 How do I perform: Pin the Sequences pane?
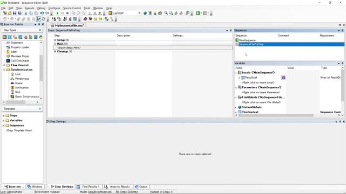(x=342, y=30)
